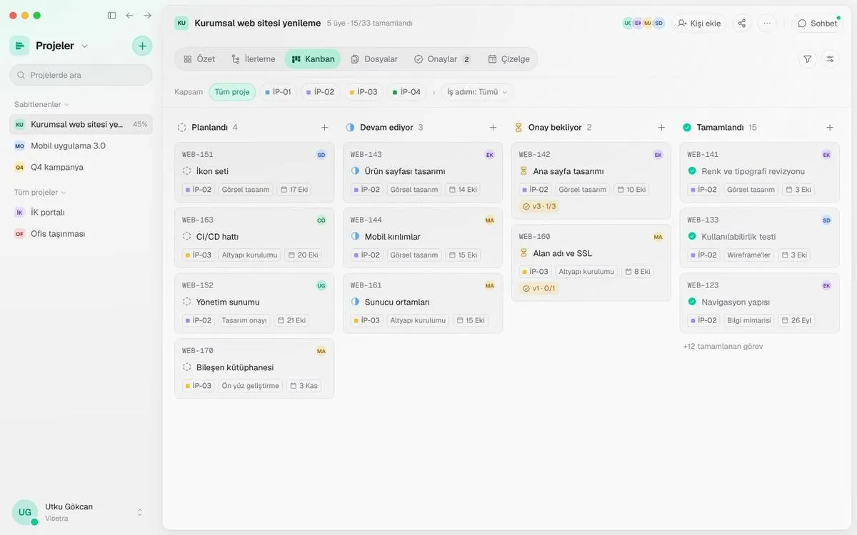The width and height of the screenshot is (857, 535).
Task: Open the Dosyalar tab
Action: click(x=374, y=59)
